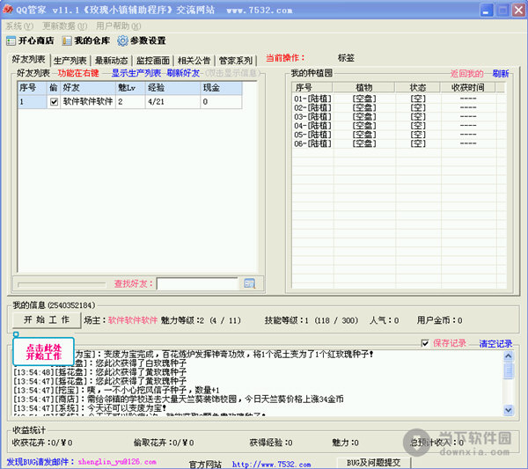Click farm owner name 软件软件软件 in 我的信息
Screen dimensions: 528x469
click(x=133, y=320)
